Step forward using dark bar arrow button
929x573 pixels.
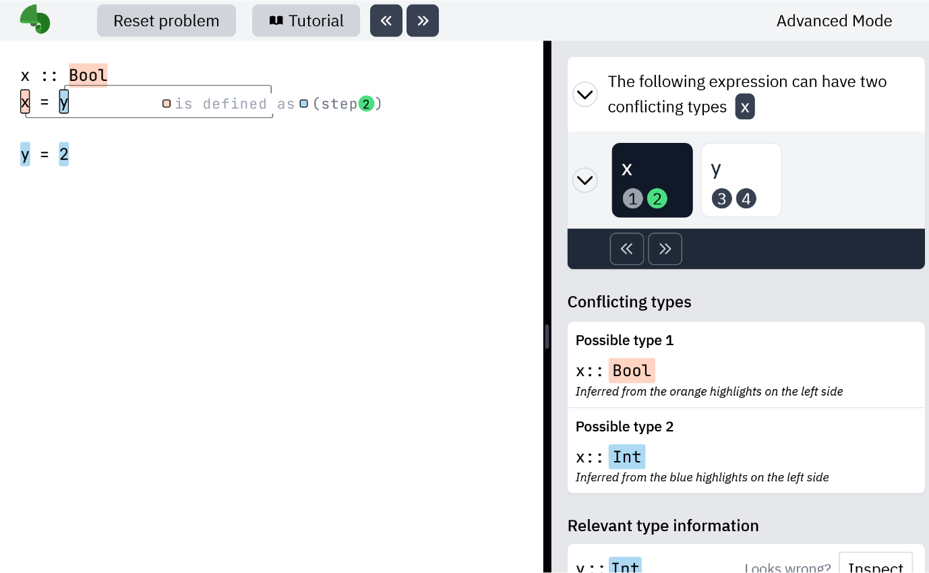(665, 249)
